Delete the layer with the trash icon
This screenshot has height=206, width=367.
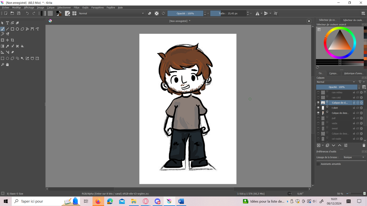coord(364,145)
